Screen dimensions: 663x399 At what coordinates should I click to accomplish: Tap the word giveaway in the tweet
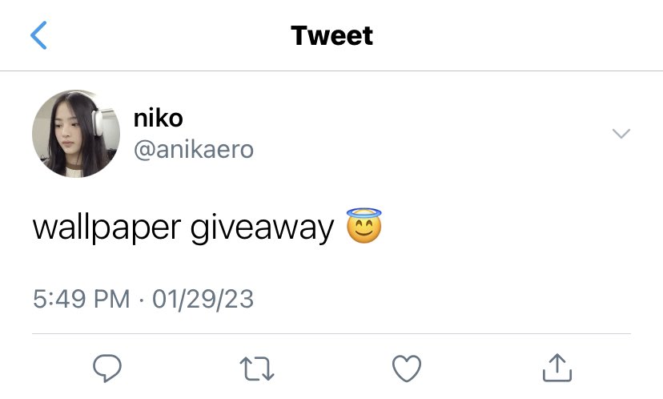pos(262,229)
